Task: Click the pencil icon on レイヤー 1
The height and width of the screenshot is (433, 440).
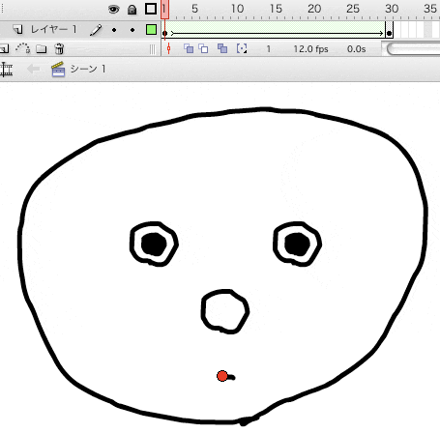Action: pyautogui.click(x=96, y=30)
